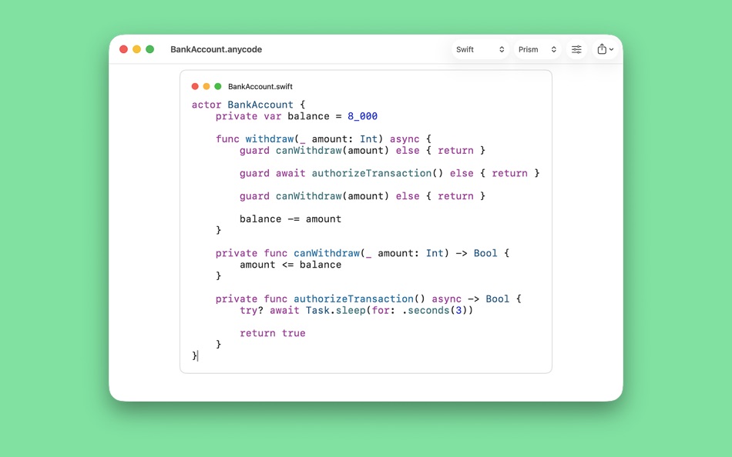Click the yellow minimize button of the app window
The height and width of the screenshot is (457, 732).
[x=136, y=48]
